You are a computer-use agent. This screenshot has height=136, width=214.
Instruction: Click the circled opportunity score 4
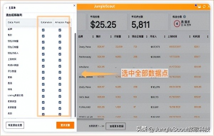pos(177,24)
